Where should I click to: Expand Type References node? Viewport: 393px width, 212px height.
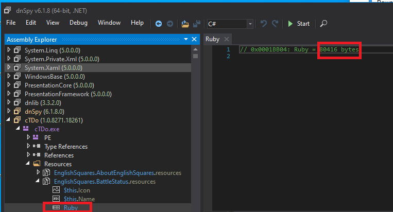click(28, 146)
